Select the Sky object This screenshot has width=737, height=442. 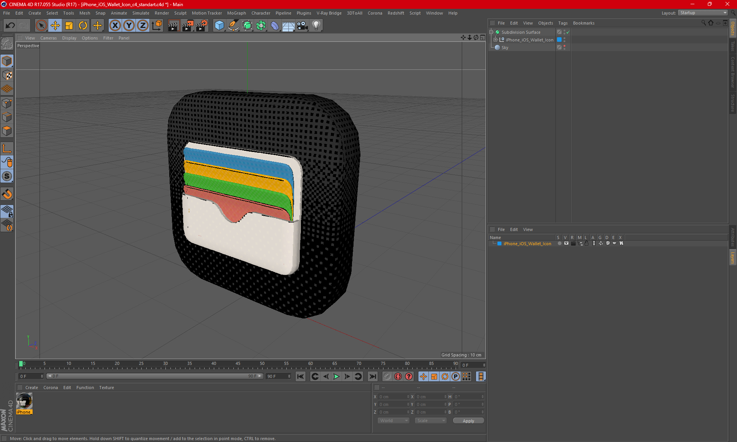click(505, 48)
